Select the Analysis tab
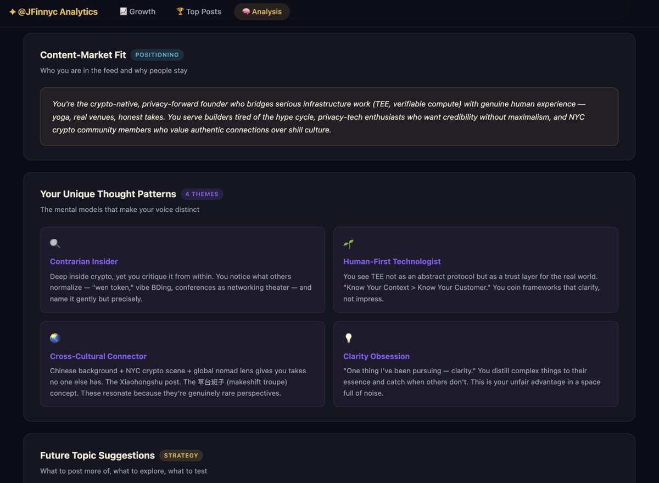Screen dimensions: 659x483 pos(262,12)
